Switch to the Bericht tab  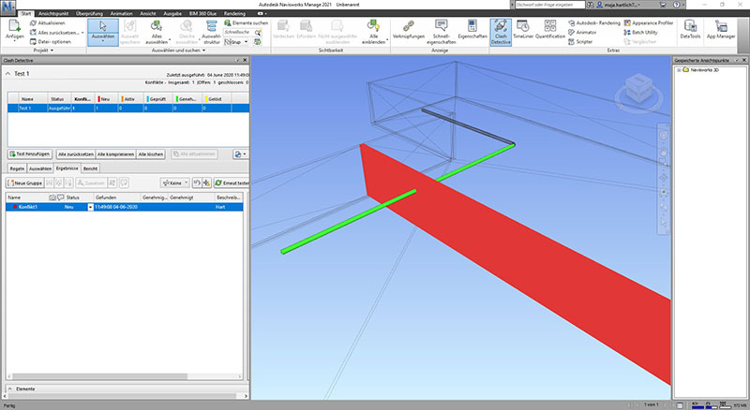tap(90, 168)
